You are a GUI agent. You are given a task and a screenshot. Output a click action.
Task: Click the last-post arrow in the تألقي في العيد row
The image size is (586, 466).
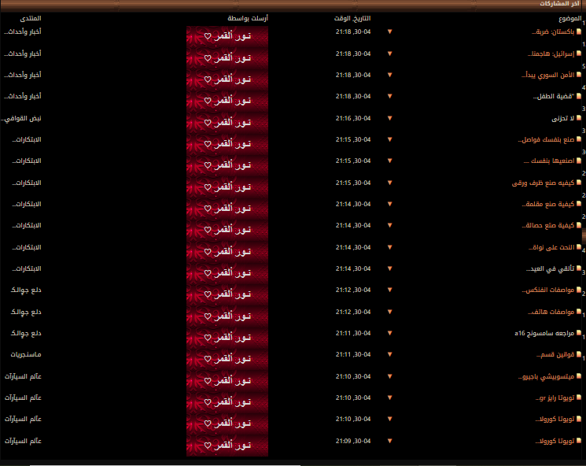pos(390,268)
